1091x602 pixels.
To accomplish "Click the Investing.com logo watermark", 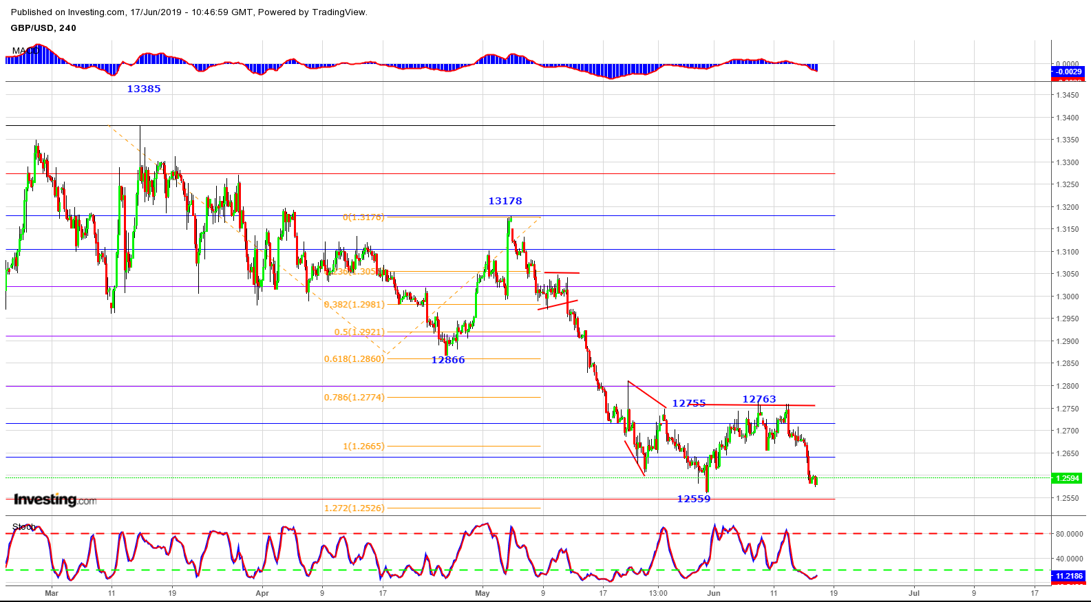I will 55,499.
